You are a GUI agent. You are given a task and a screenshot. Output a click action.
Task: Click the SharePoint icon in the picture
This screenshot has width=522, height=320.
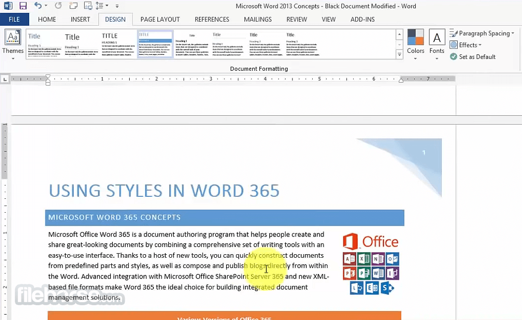click(387, 288)
